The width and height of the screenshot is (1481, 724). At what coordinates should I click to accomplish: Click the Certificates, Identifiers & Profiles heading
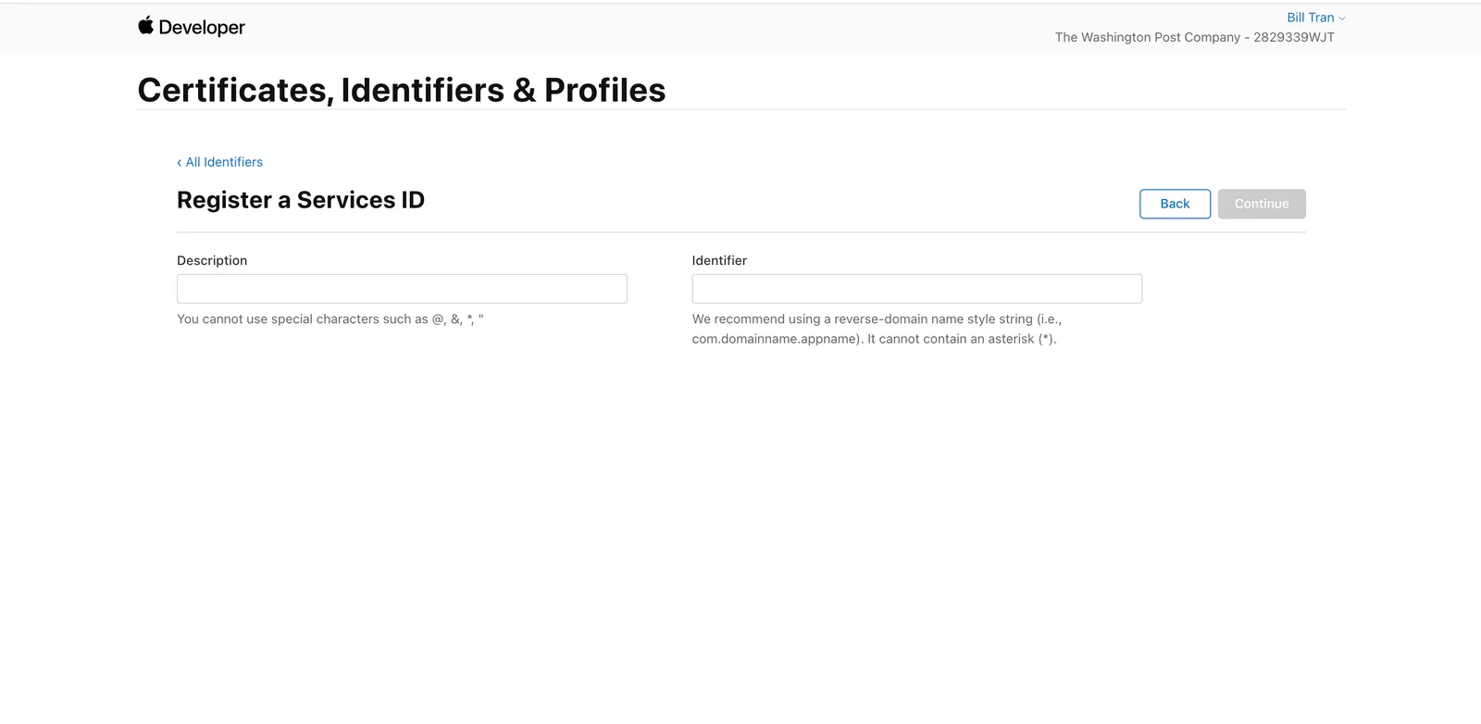402,90
